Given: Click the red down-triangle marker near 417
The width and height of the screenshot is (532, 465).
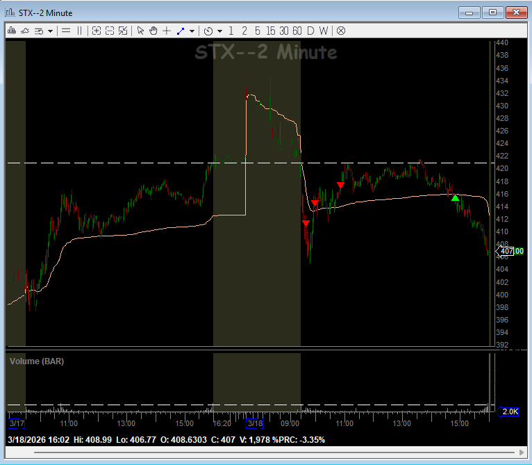Looking at the screenshot, I should coord(340,185).
